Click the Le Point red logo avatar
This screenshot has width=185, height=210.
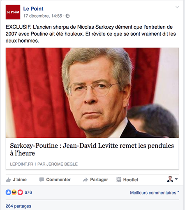13,12
